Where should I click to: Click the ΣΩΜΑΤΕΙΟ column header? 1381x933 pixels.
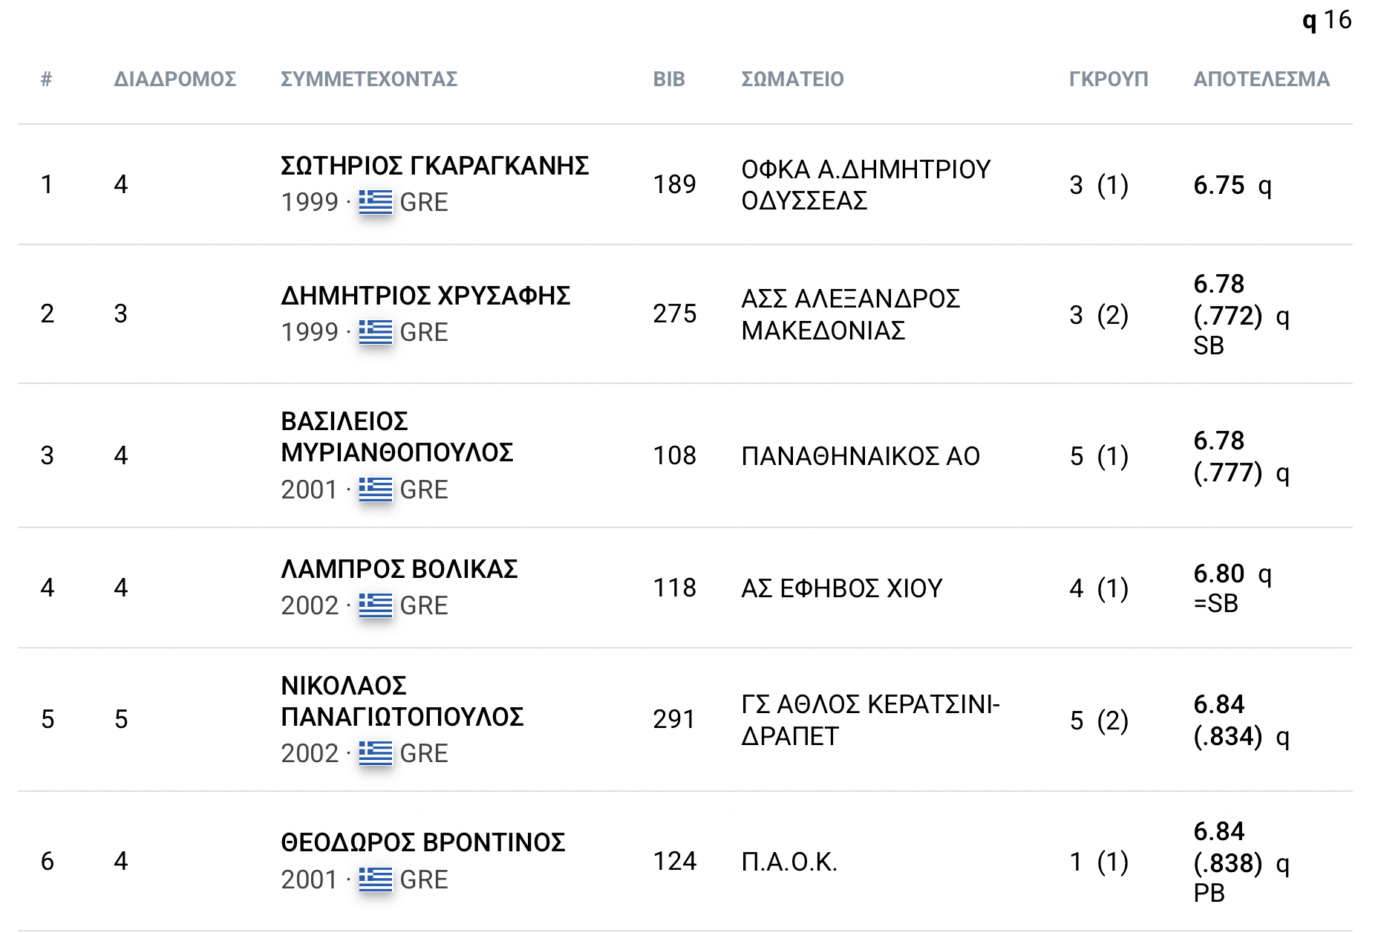[x=792, y=79]
